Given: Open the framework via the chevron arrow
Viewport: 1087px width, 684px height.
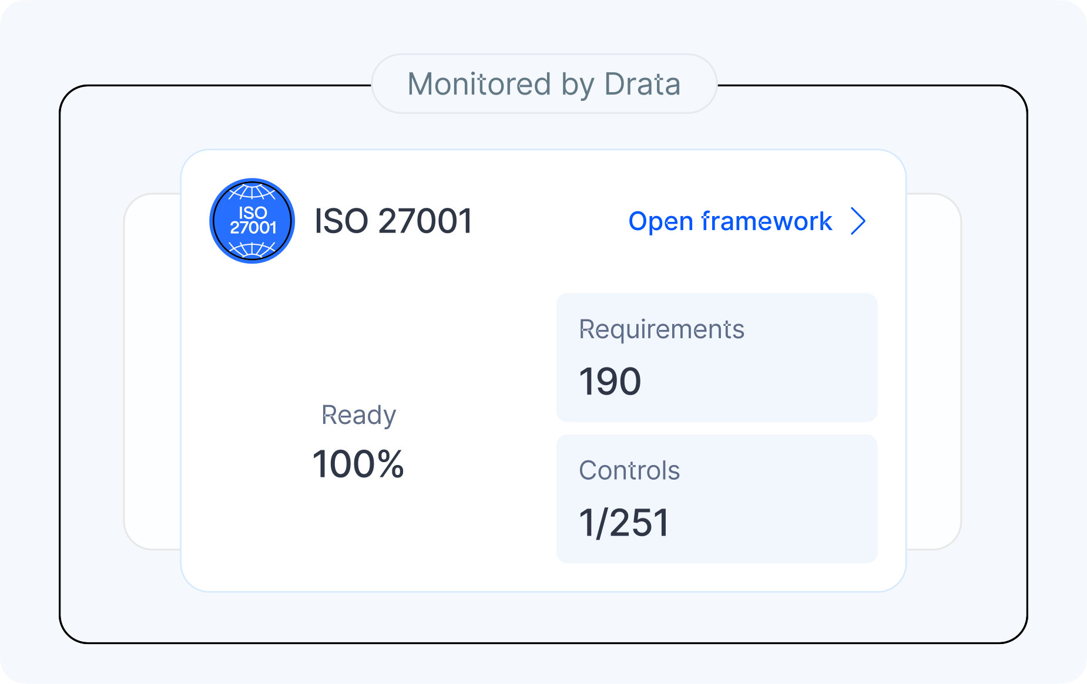Looking at the screenshot, I should [x=858, y=221].
